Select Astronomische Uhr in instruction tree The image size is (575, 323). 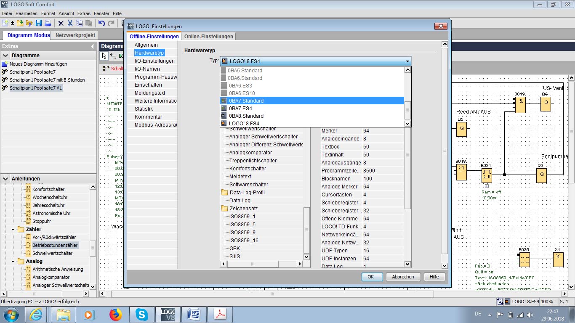[x=51, y=213]
